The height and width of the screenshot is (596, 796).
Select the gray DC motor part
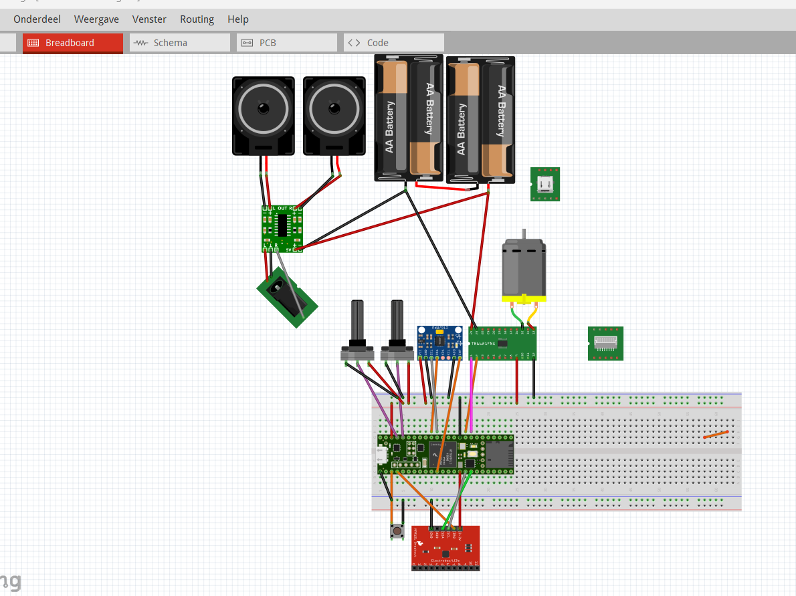click(524, 268)
